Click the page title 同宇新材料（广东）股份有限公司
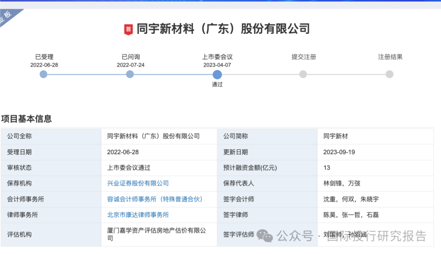 click(x=223, y=29)
